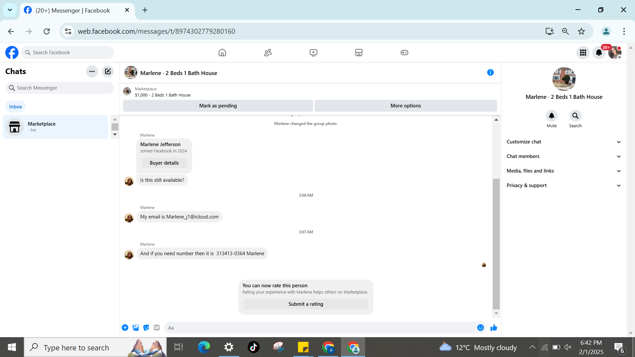Expand Customize chat section
635x357 pixels.
coord(564,142)
